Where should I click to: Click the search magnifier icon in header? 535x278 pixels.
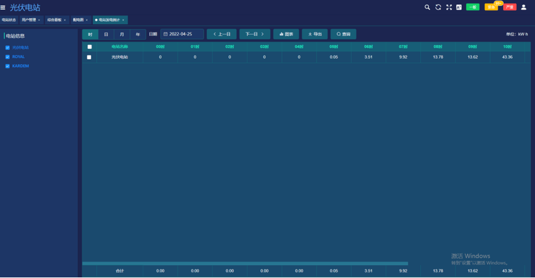(427, 7)
